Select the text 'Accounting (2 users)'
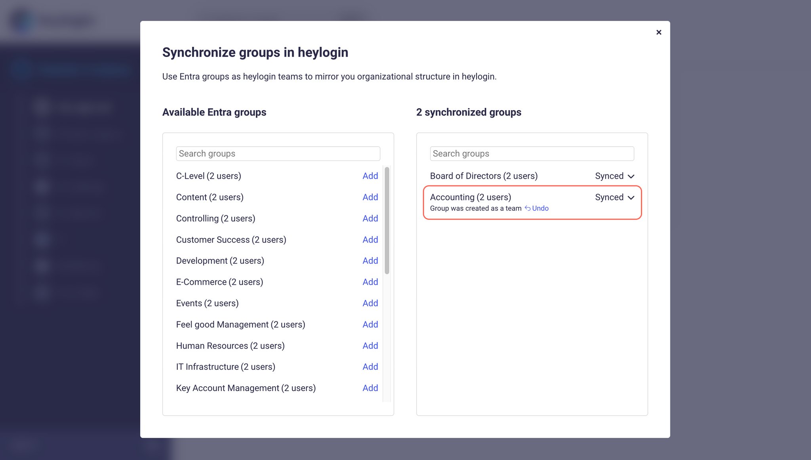811x460 pixels. 470,197
